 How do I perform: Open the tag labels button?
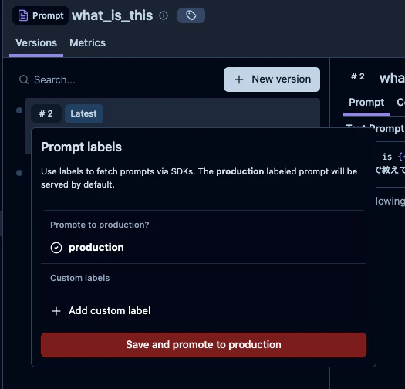(x=191, y=15)
